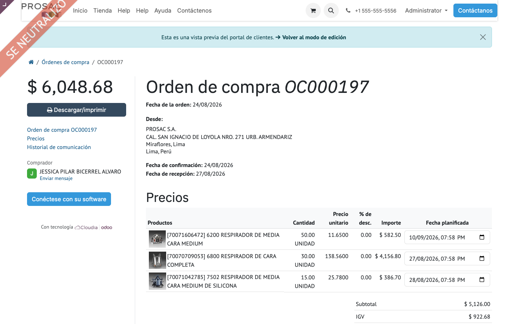The width and height of the screenshot is (519, 324).
Task: Click the home icon in breadcrumb
Action: click(x=31, y=62)
